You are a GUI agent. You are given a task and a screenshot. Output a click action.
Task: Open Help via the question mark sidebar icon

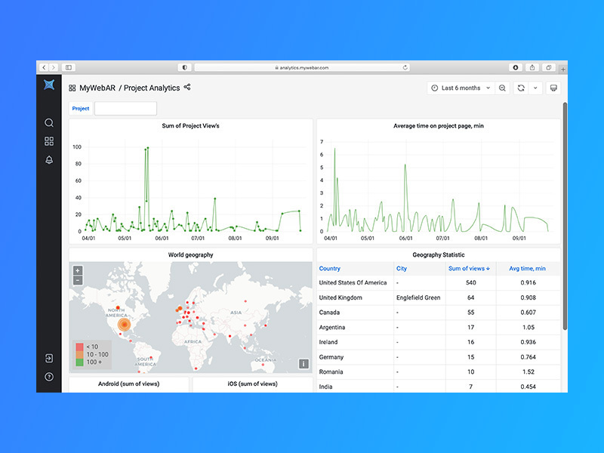click(x=48, y=374)
